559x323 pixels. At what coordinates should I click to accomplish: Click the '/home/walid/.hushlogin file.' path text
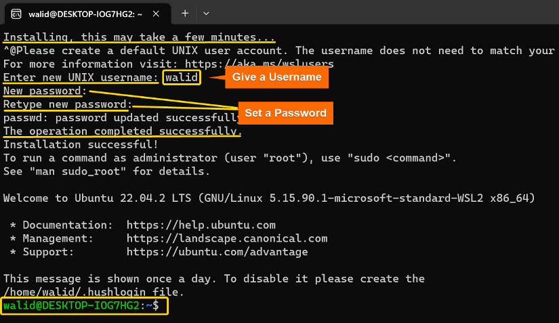coord(94,292)
